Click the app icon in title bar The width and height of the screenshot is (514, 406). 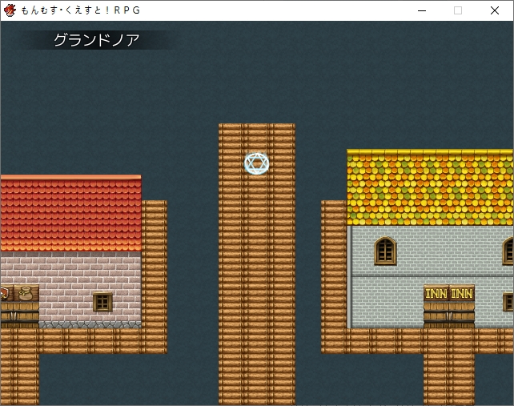tap(10, 10)
